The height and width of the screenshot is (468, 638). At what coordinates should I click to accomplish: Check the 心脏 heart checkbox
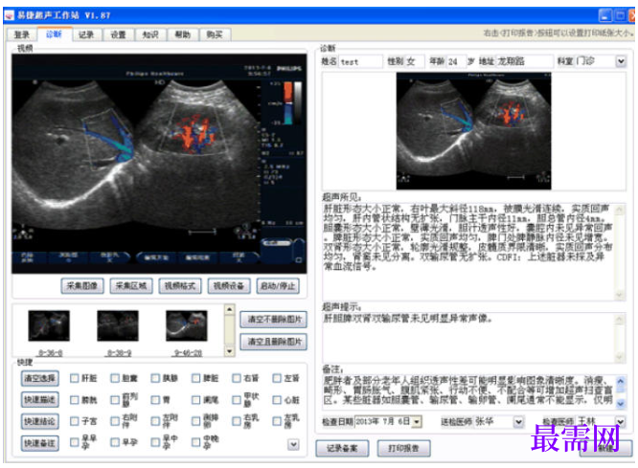click(x=277, y=400)
